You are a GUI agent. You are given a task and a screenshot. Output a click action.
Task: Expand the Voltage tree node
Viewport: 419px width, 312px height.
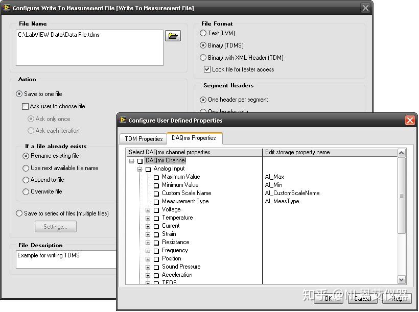pyautogui.click(x=148, y=210)
